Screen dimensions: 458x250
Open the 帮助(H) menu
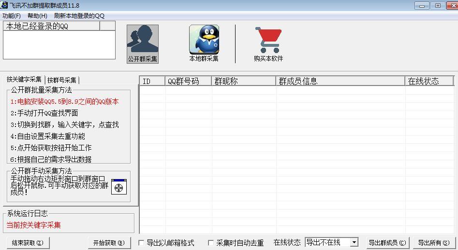[x=37, y=16]
